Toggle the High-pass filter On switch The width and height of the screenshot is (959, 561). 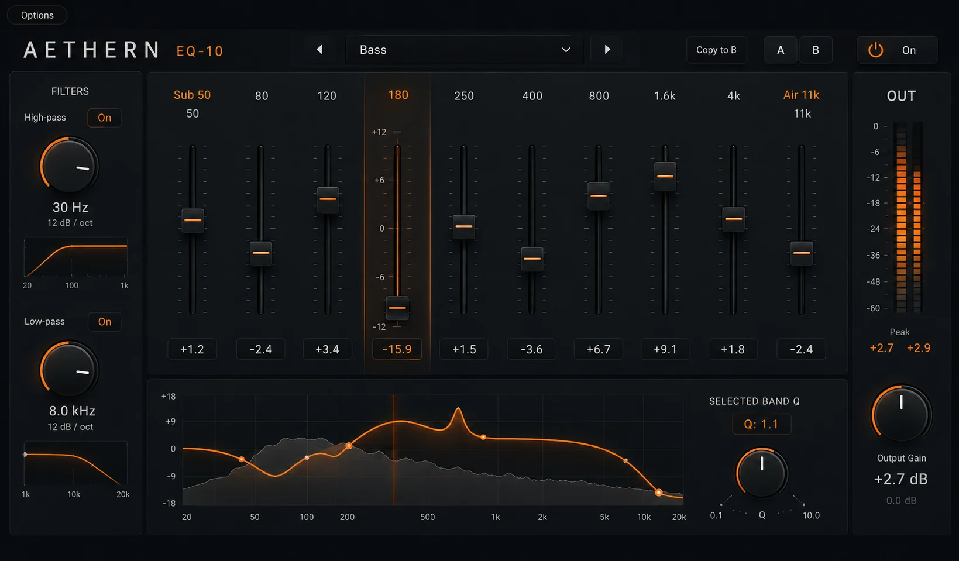104,118
